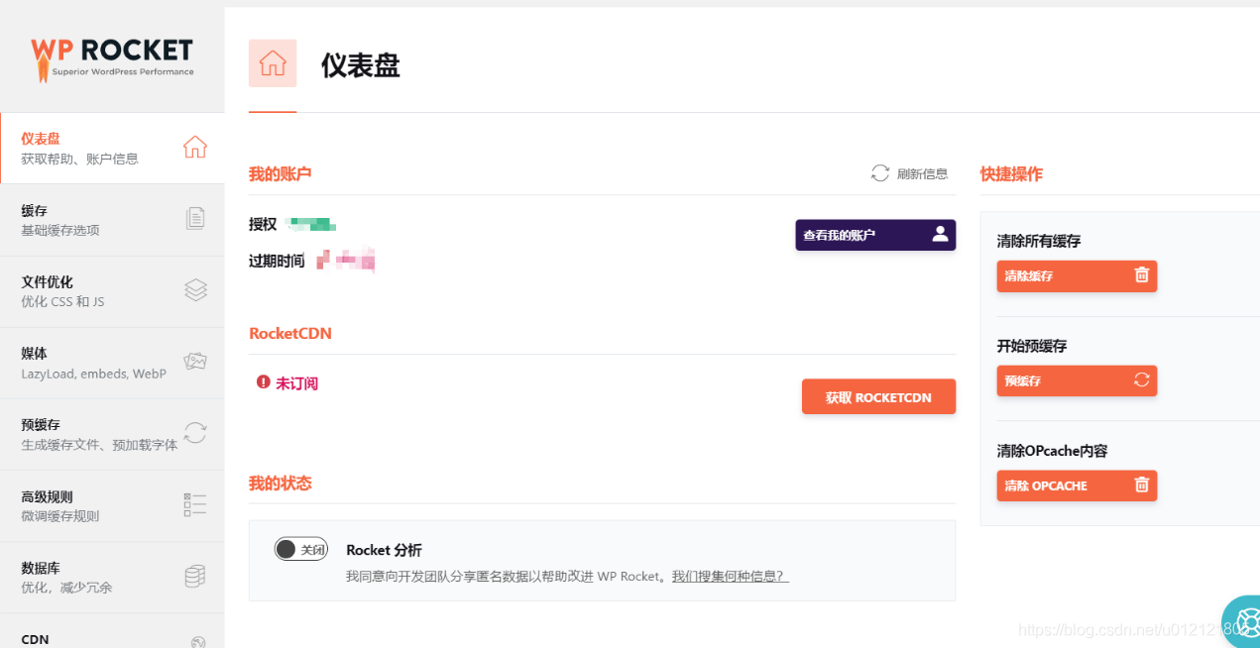Switch to 预缓存 settings
This screenshot has width=1260, height=648.
click(x=112, y=433)
